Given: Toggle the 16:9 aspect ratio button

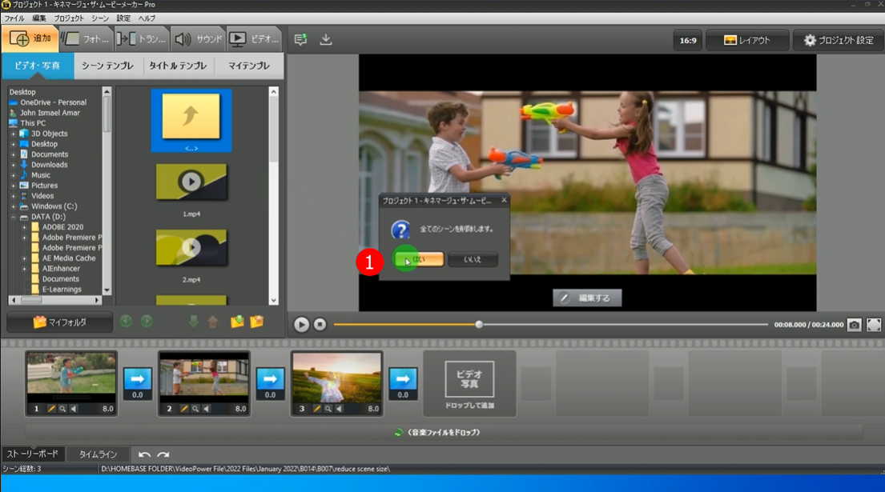Looking at the screenshot, I should tap(687, 40).
